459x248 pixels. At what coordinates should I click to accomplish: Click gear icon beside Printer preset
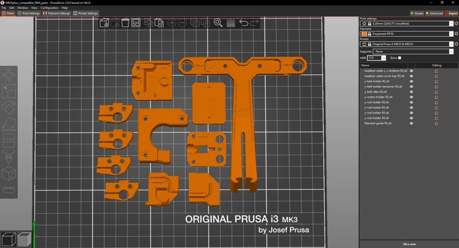tap(456, 44)
